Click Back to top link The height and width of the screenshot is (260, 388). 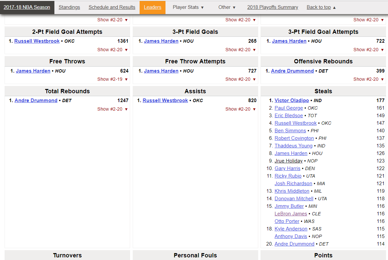(x=321, y=7)
